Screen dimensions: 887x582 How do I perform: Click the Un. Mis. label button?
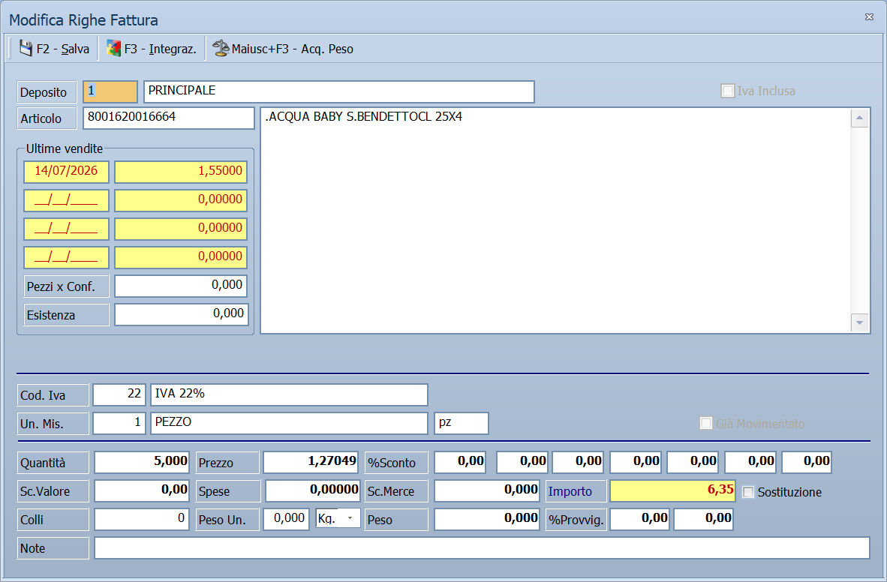click(53, 424)
